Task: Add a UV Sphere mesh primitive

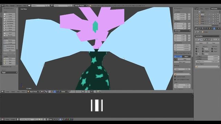Action: coord(9,21)
